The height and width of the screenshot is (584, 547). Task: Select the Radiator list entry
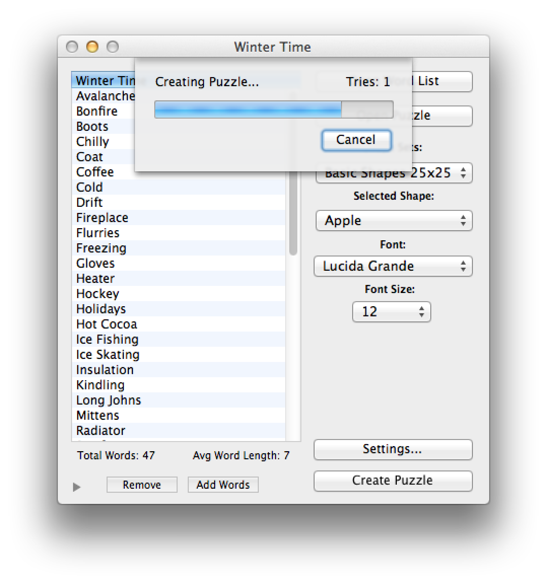100,430
